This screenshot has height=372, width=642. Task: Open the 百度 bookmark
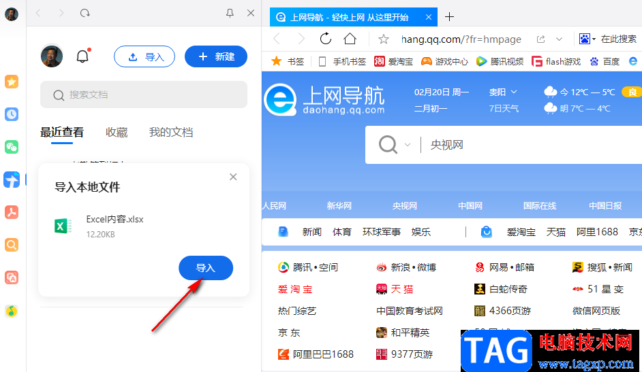(605, 61)
